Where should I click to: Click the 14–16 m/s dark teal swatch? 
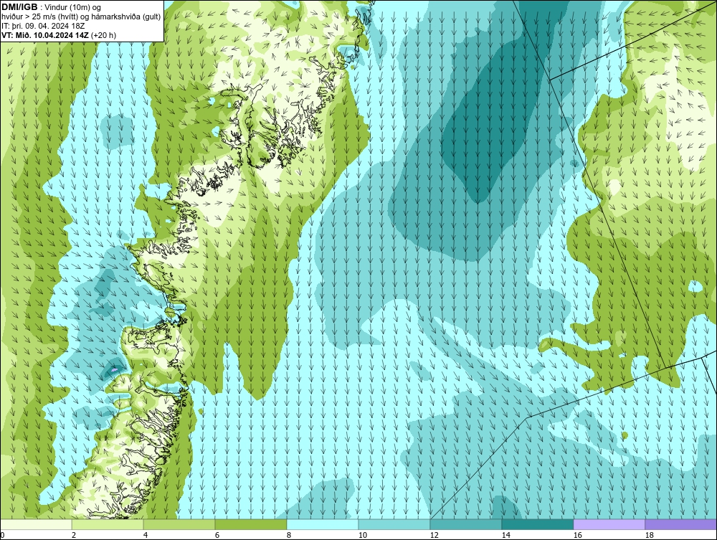click(x=537, y=524)
